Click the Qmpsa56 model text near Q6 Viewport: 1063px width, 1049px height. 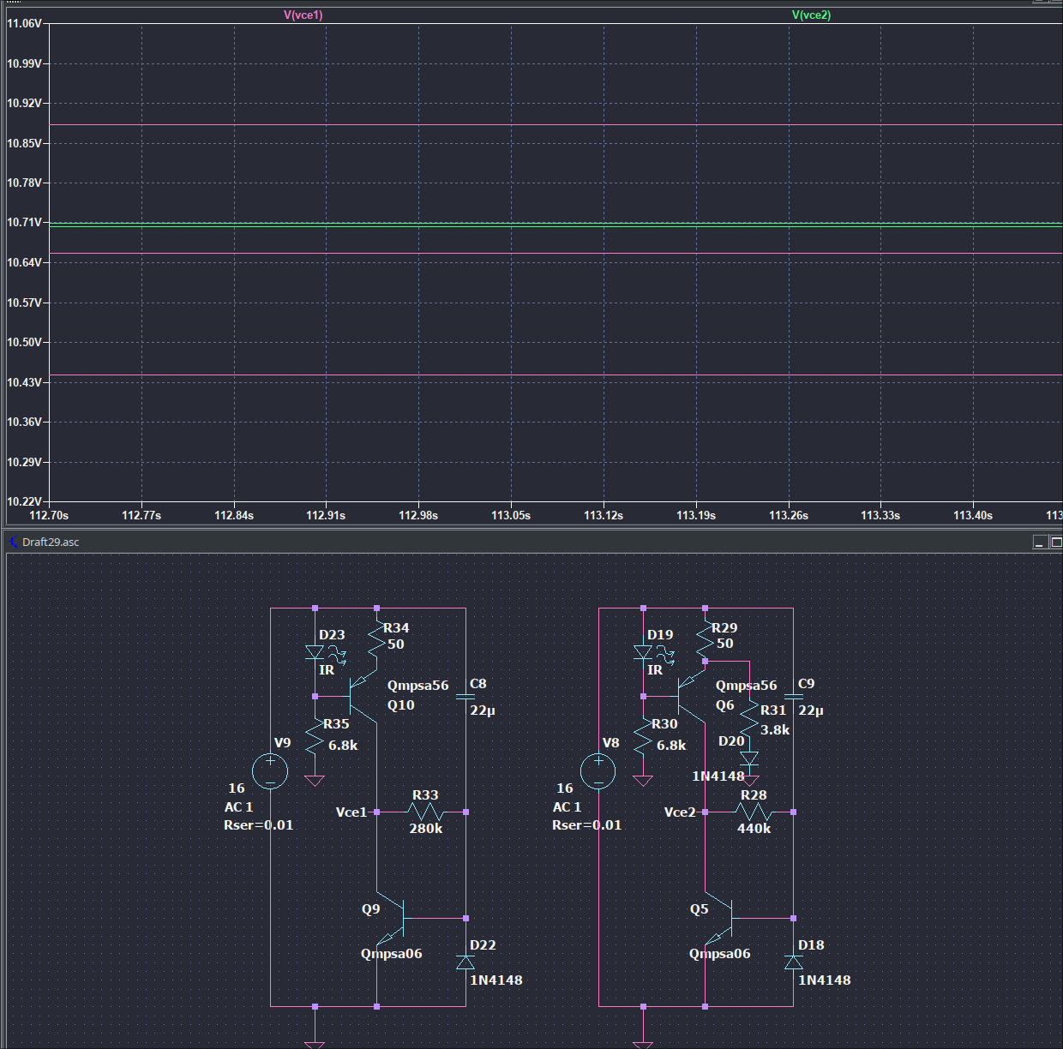coord(746,686)
